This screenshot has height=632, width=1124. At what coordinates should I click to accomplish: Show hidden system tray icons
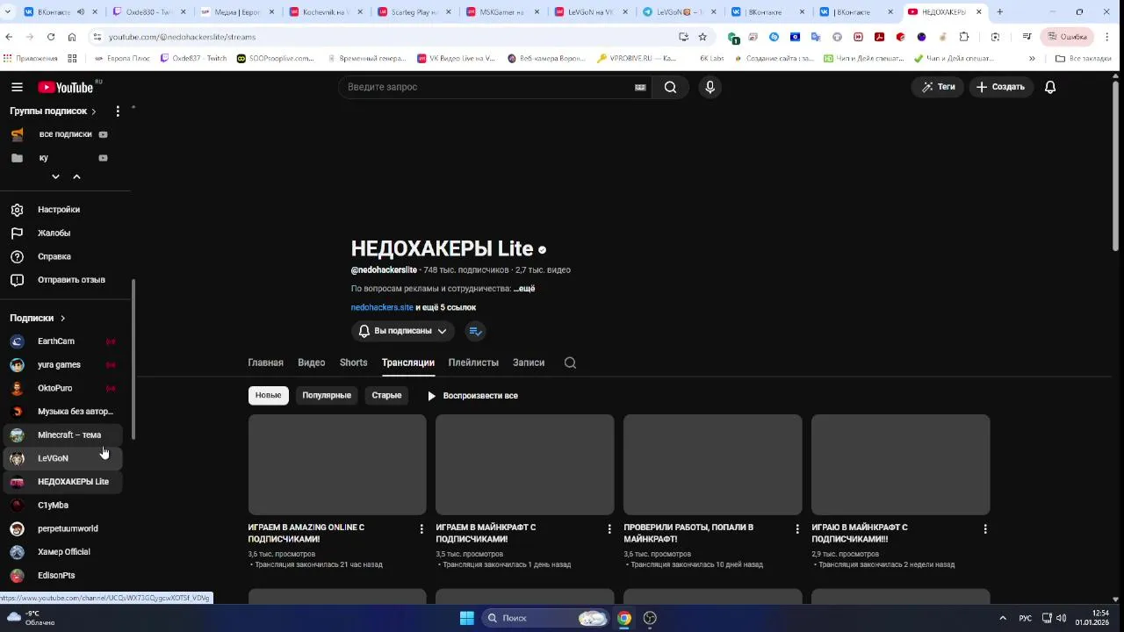(1002, 618)
